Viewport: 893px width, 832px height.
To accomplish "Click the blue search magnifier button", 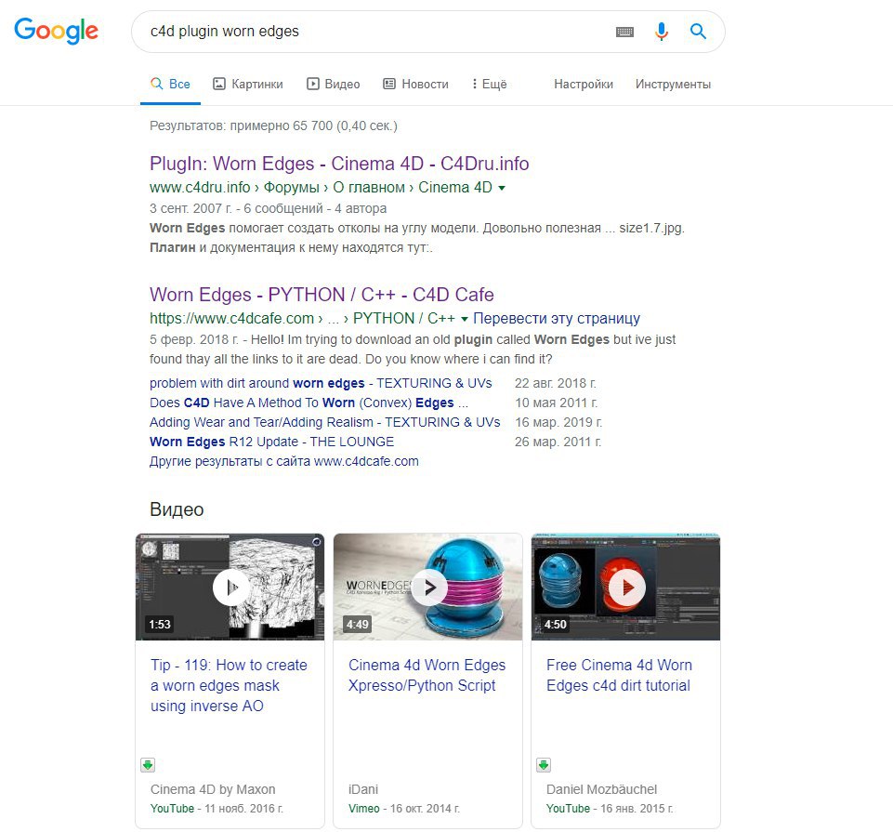I will point(698,32).
